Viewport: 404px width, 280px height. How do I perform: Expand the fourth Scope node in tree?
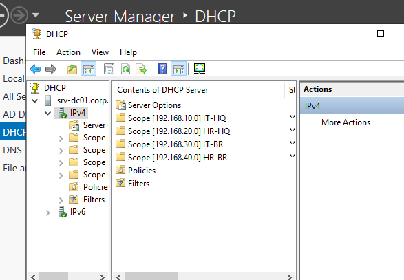(61, 175)
